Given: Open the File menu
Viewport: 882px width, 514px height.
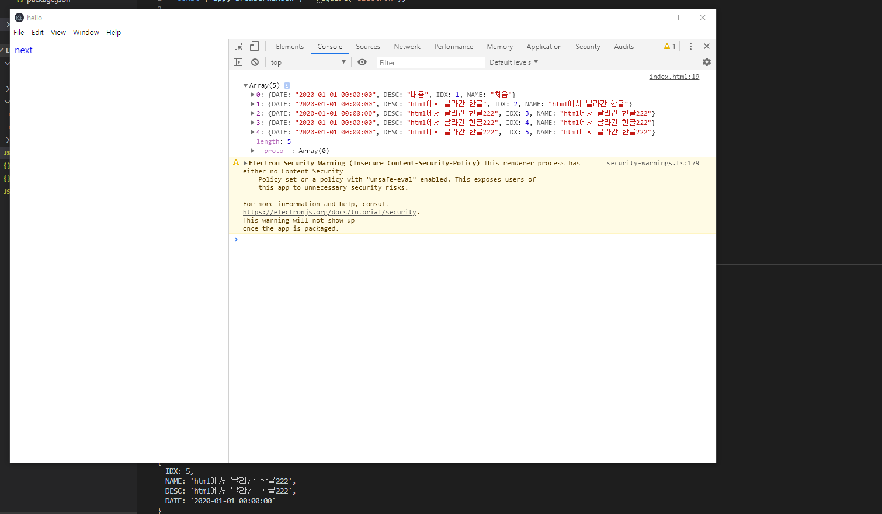Looking at the screenshot, I should [19, 33].
